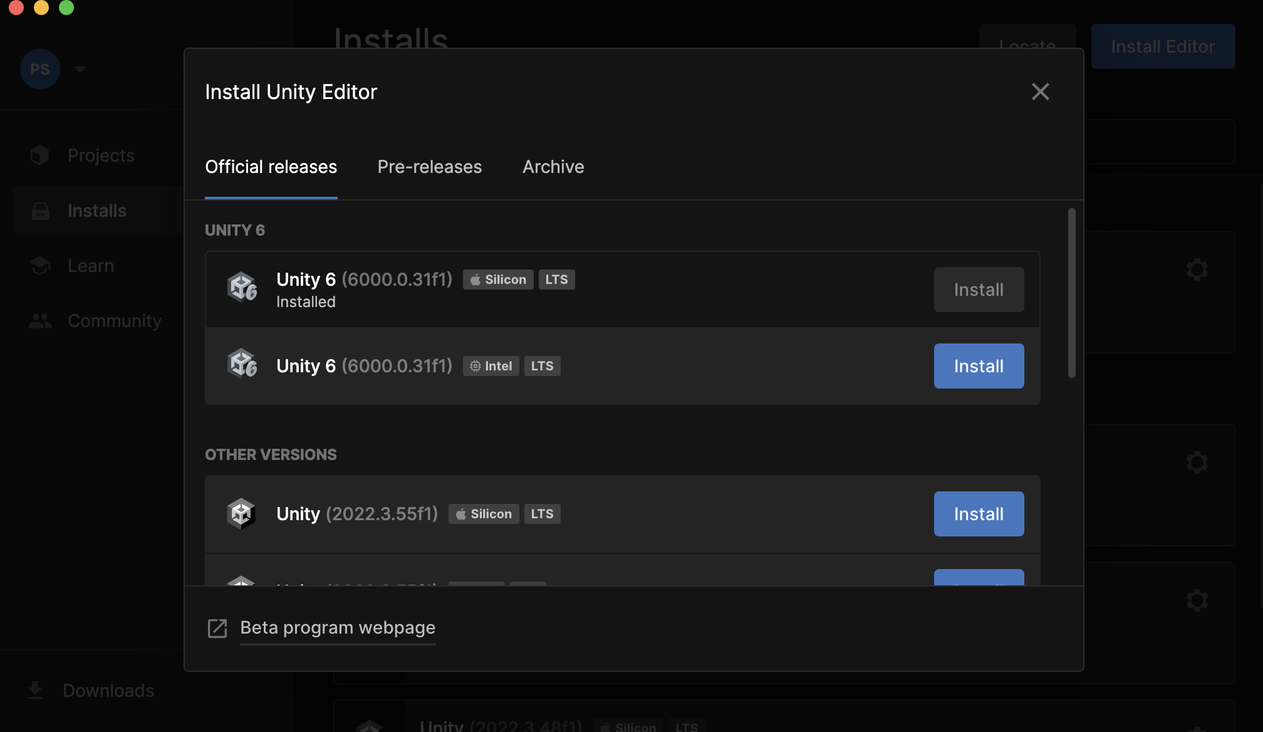Click the Projects cube icon in sidebar

40,155
